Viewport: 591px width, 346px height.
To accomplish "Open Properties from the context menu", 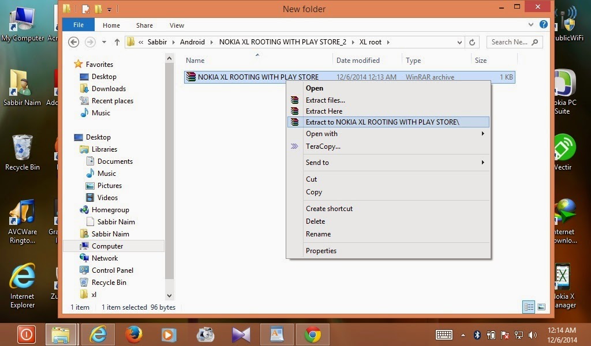I will coord(321,251).
